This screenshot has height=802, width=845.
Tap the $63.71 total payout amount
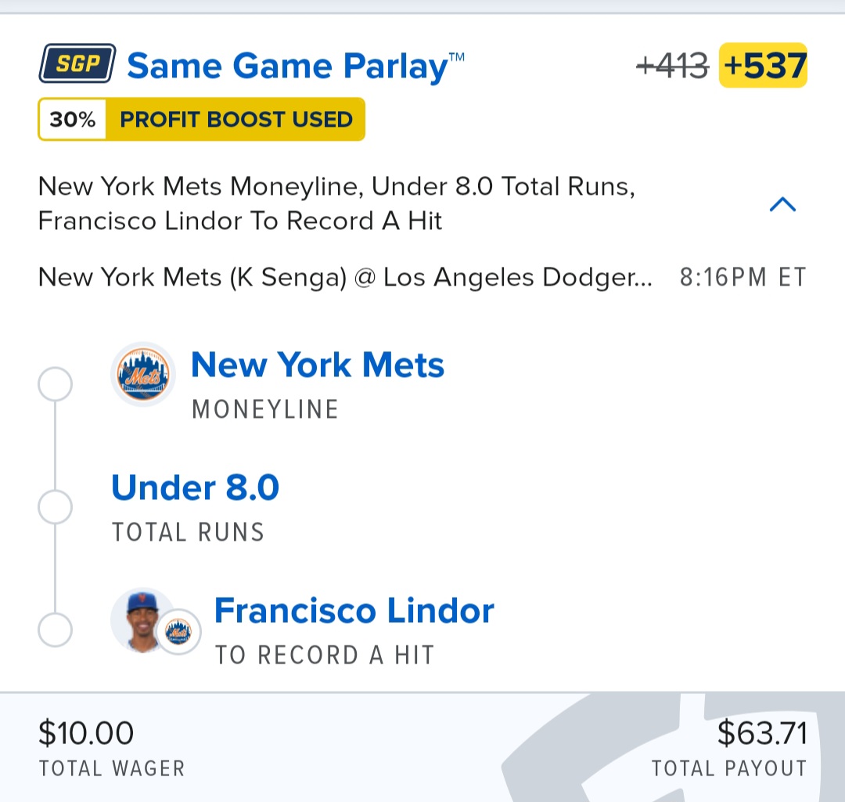click(x=762, y=733)
